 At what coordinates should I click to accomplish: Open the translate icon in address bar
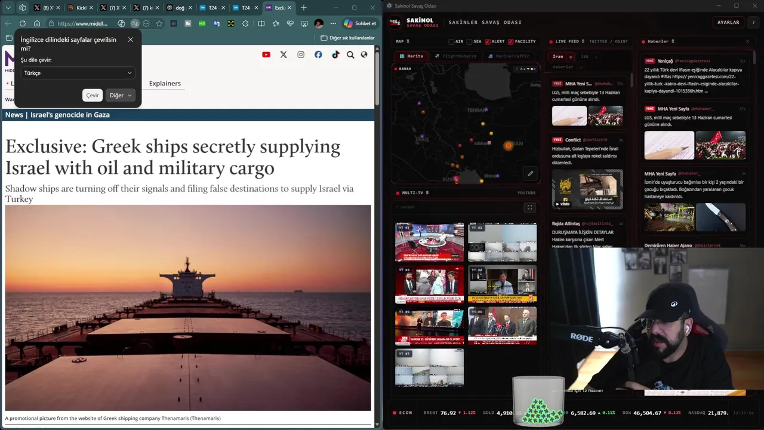pyautogui.click(x=135, y=23)
